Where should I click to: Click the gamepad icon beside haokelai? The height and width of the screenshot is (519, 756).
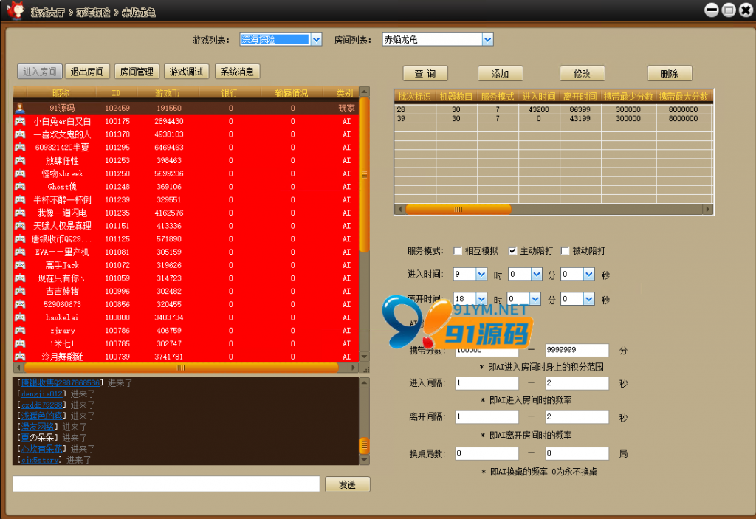pos(20,317)
